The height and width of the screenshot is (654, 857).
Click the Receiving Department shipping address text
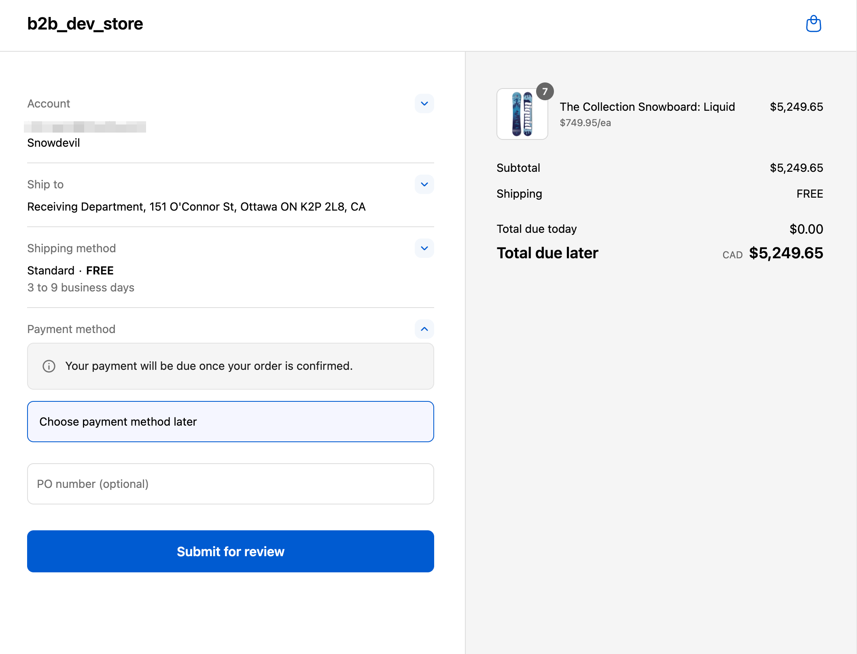pos(197,207)
